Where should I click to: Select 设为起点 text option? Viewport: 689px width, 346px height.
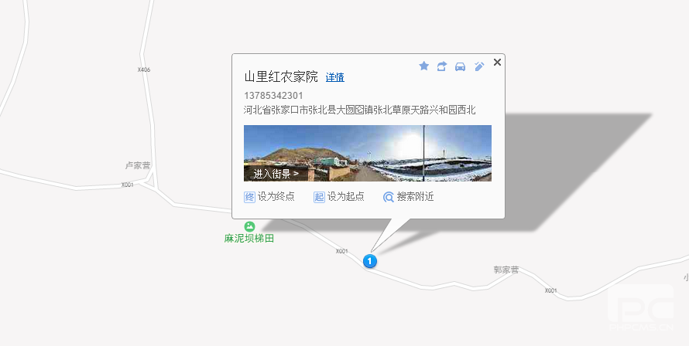click(346, 196)
